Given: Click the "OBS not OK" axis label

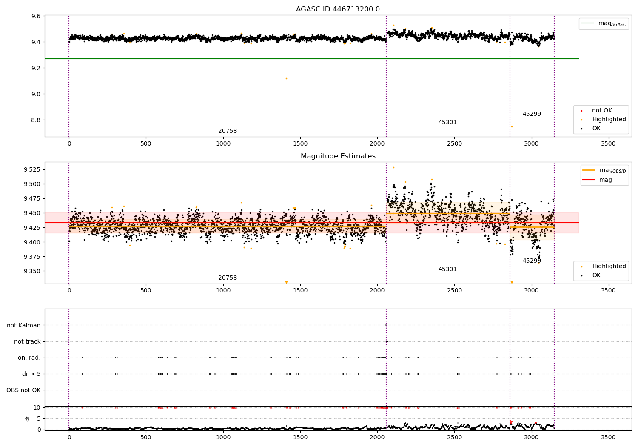Looking at the screenshot, I should (23, 390).
